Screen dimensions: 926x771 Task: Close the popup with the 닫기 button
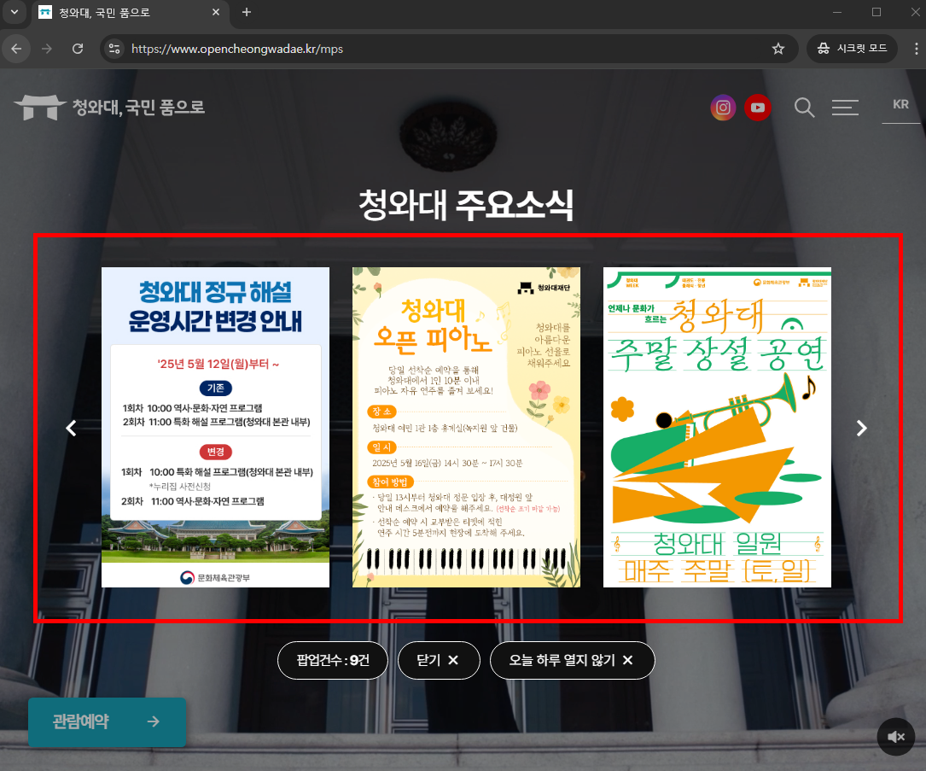coord(439,660)
